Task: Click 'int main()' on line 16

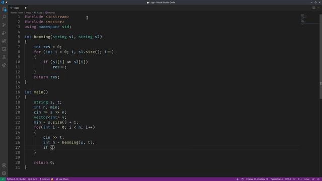Action: click(36, 92)
